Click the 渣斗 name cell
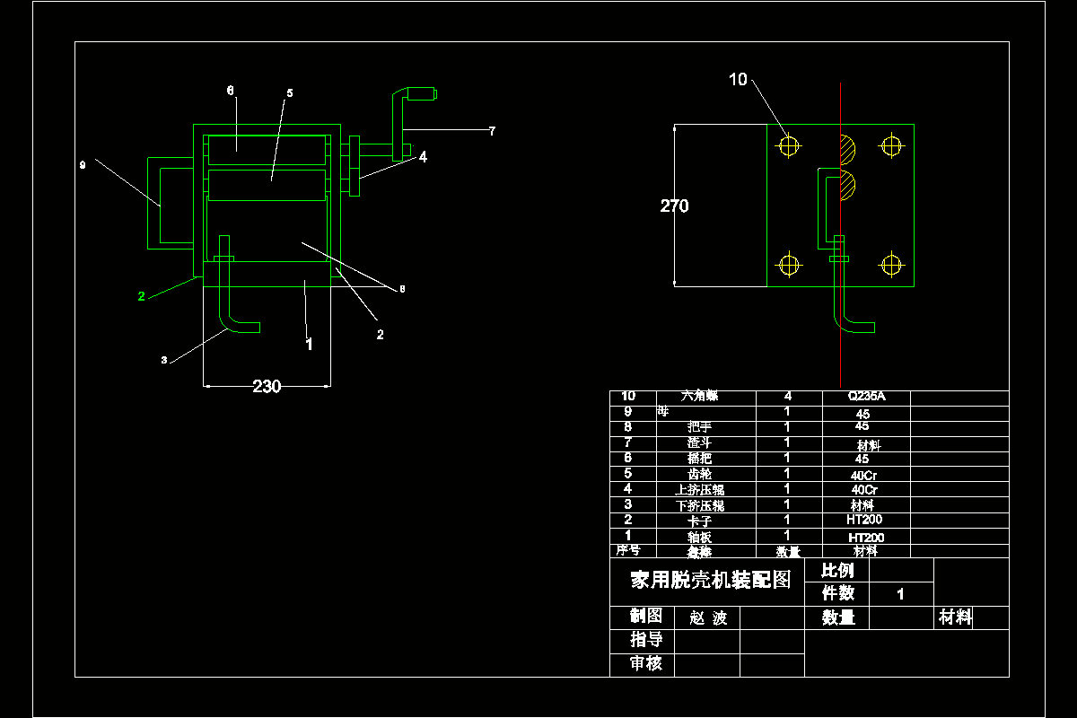Image resolution: width=1077 pixels, height=718 pixels. pyautogui.click(x=699, y=442)
